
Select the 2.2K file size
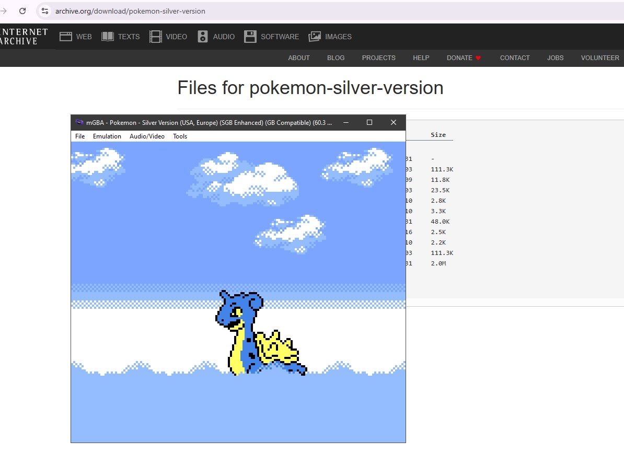438,242
